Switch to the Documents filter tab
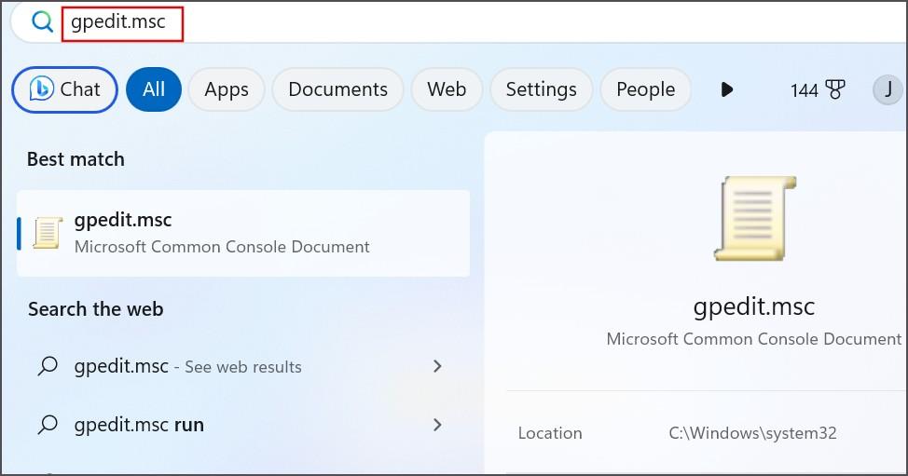Viewport: 908px width, 476px height. click(x=337, y=89)
